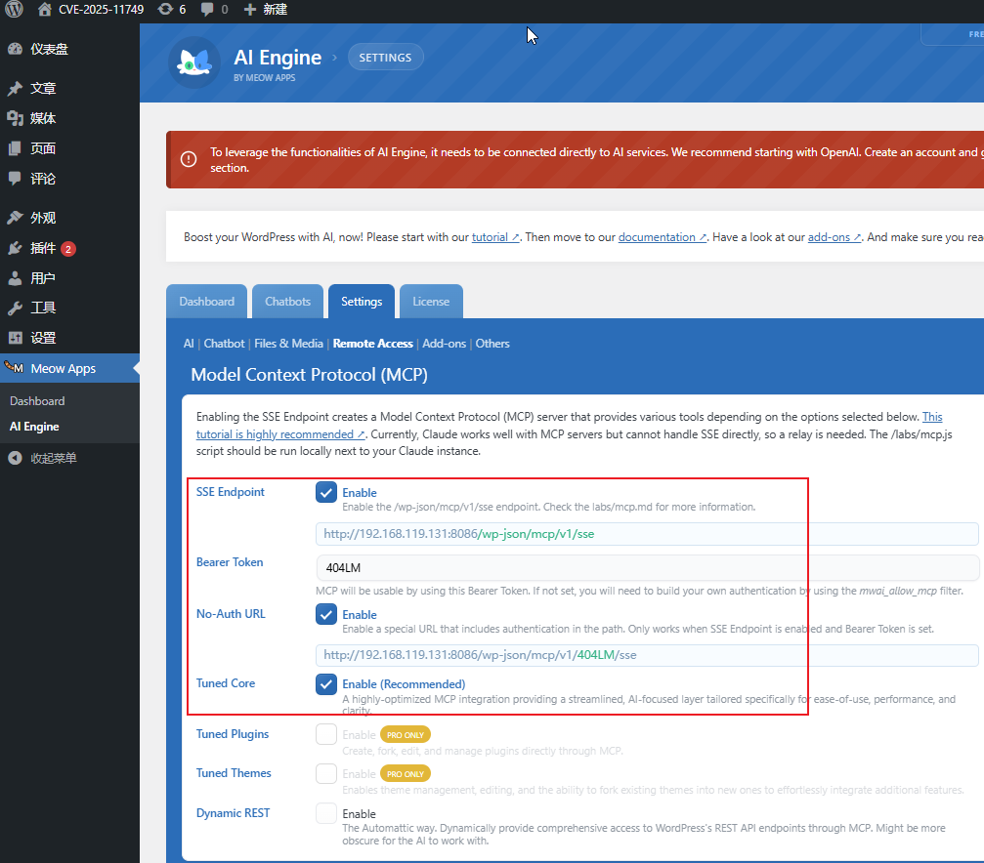984x863 pixels.
Task: Open AI Engine under Meow Apps submenu
Action: [34, 427]
